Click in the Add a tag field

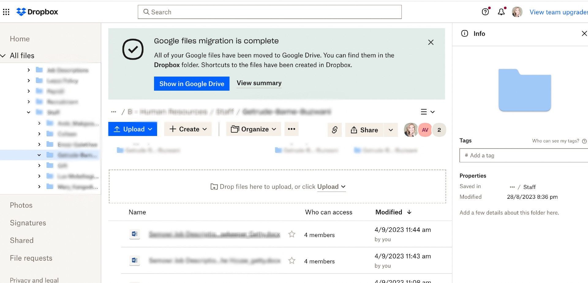tap(524, 155)
